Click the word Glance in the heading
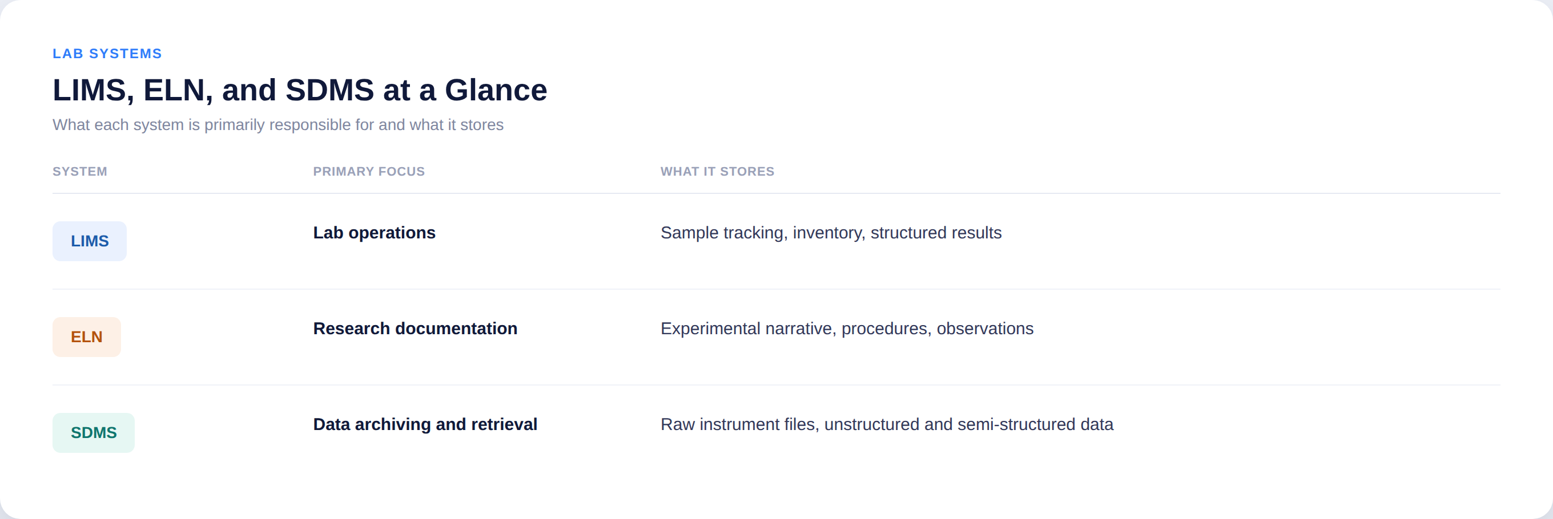The height and width of the screenshot is (519, 1553). (x=496, y=90)
